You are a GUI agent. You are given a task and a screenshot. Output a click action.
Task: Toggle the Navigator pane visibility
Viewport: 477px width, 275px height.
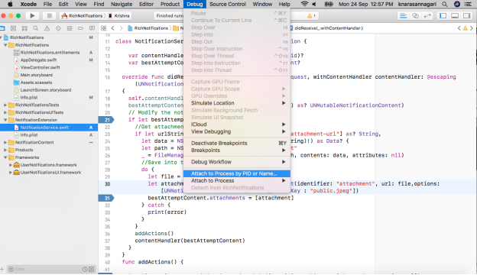tap(443, 16)
